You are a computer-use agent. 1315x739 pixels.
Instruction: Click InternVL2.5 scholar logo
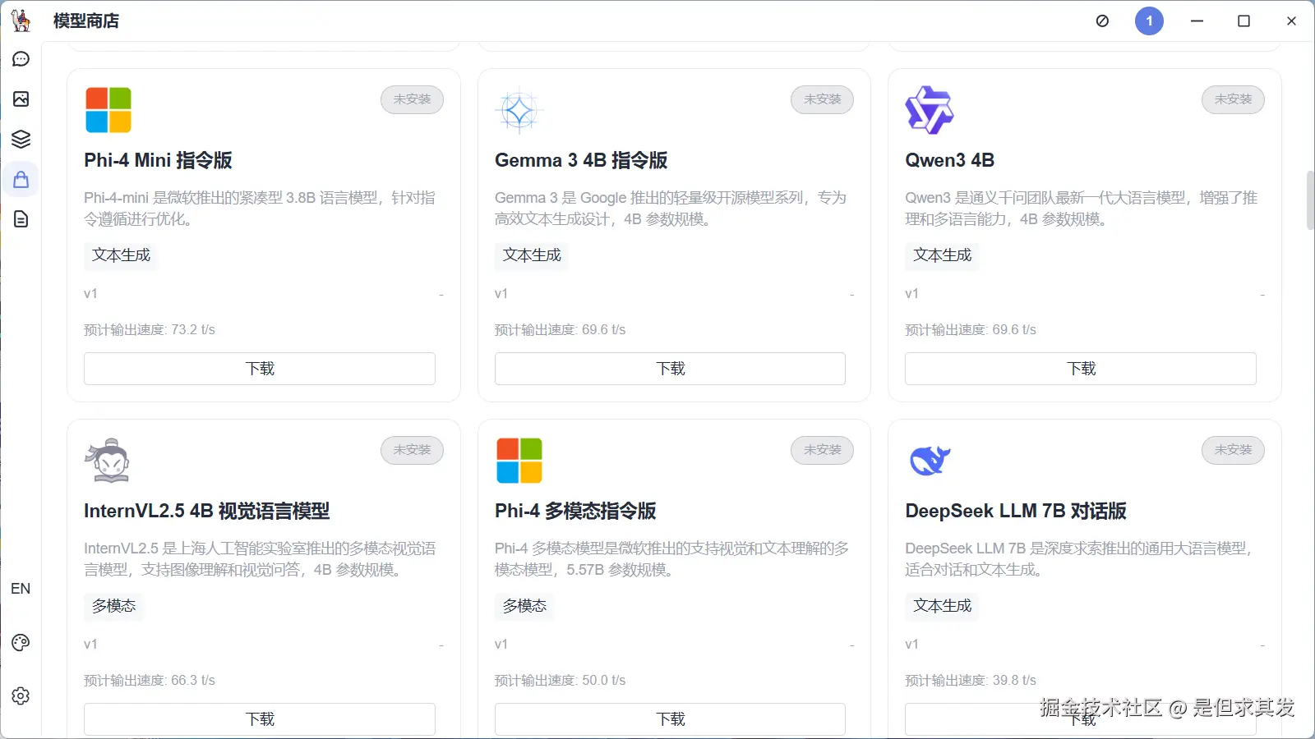click(108, 461)
